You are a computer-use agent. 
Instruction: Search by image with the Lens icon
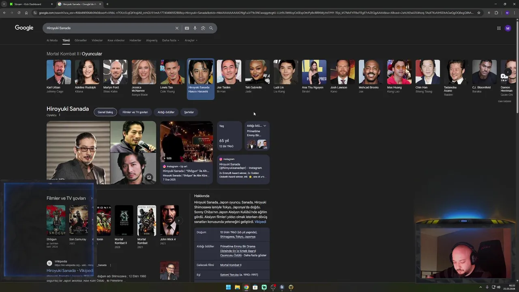[203, 28]
